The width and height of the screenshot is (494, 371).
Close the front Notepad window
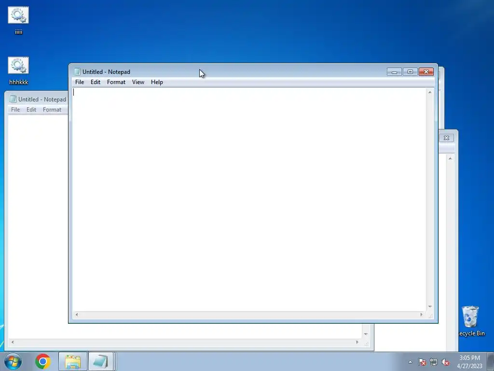coord(426,72)
